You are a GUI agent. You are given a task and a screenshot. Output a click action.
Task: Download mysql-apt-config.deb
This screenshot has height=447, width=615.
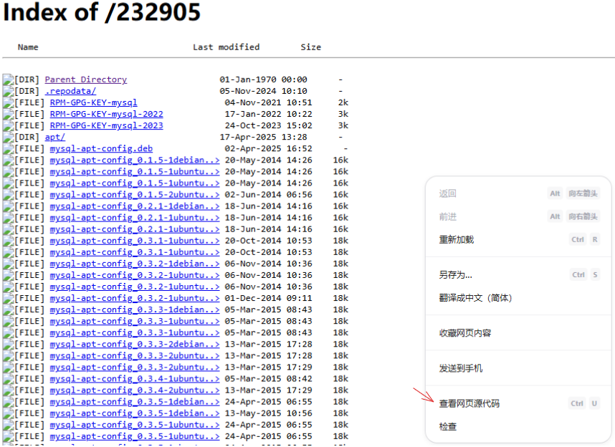point(101,148)
